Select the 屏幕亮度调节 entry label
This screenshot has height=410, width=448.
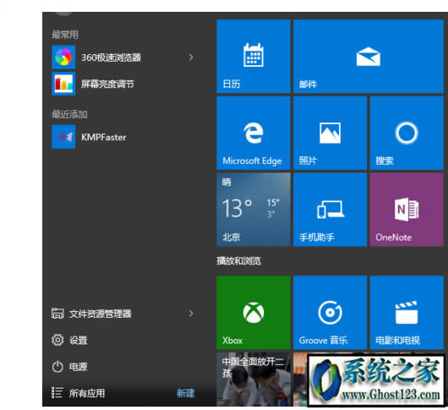pyautogui.click(x=107, y=84)
